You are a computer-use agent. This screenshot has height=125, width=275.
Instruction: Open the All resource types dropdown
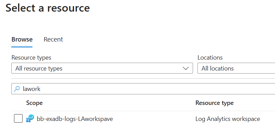[102, 68]
